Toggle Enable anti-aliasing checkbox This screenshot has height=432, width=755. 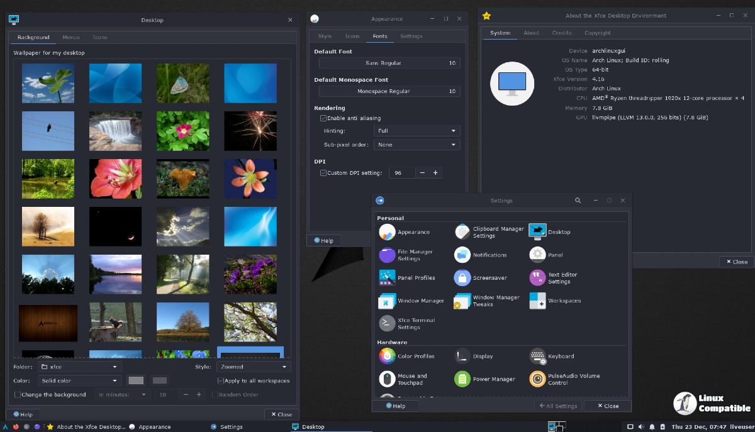(x=323, y=118)
